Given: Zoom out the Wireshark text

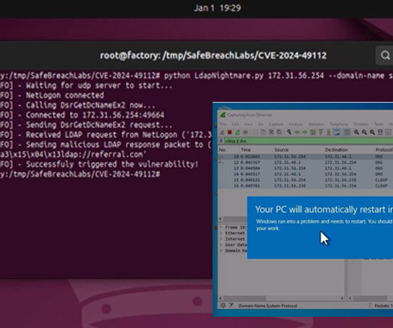Looking at the screenshot, I should tap(364, 132).
